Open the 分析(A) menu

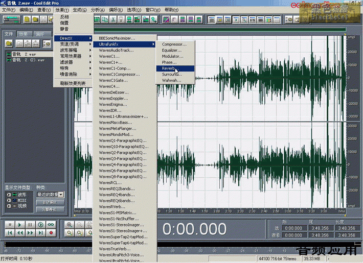pos(98,10)
